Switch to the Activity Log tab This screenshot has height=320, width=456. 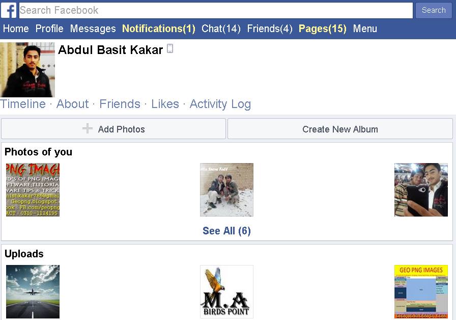tap(220, 104)
